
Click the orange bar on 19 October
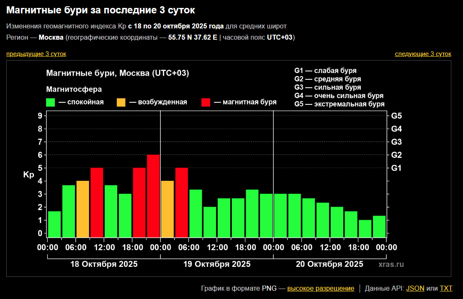click(x=167, y=209)
